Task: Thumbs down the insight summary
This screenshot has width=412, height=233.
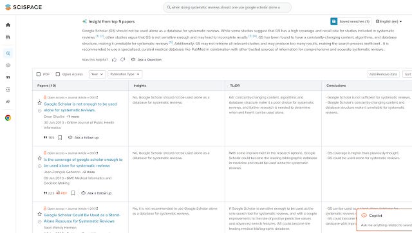Action: (123, 60)
